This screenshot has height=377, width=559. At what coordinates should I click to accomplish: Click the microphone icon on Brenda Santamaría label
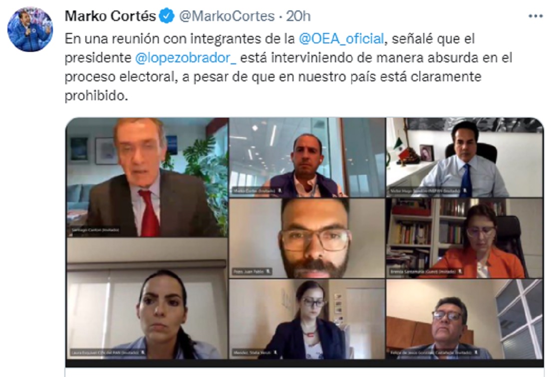tap(460, 271)
